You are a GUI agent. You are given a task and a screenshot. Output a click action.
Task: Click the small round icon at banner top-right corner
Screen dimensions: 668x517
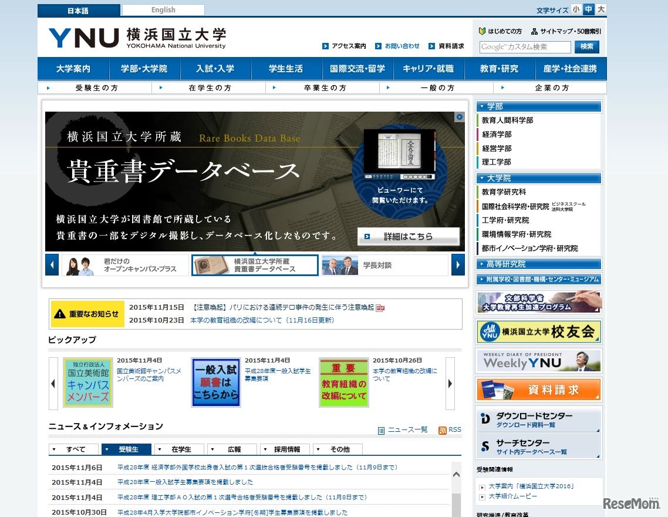click(x=459, y=117)
